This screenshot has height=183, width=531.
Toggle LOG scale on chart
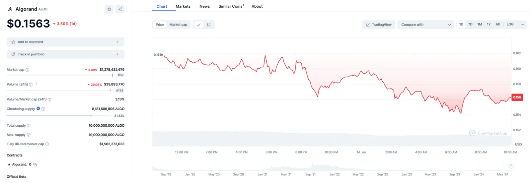click(510, 25)
